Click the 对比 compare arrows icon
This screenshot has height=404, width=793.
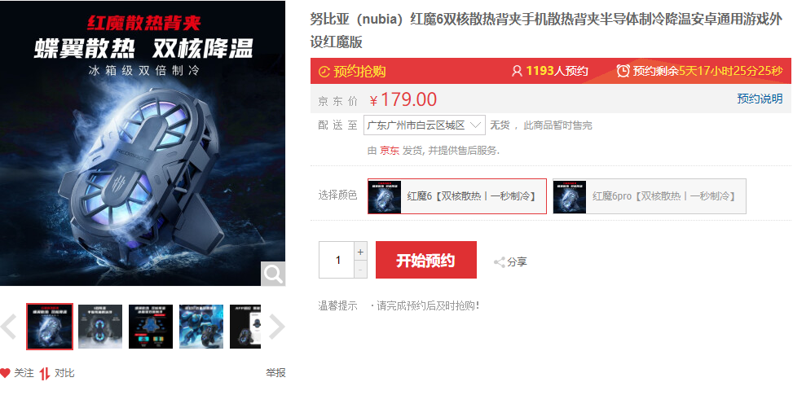pyautogui.click(x=45, y=374)
